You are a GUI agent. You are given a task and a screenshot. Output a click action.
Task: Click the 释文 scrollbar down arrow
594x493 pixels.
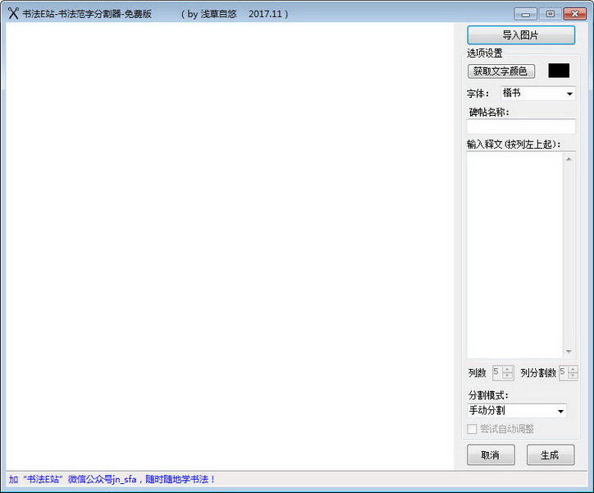[x=569, y=352]
